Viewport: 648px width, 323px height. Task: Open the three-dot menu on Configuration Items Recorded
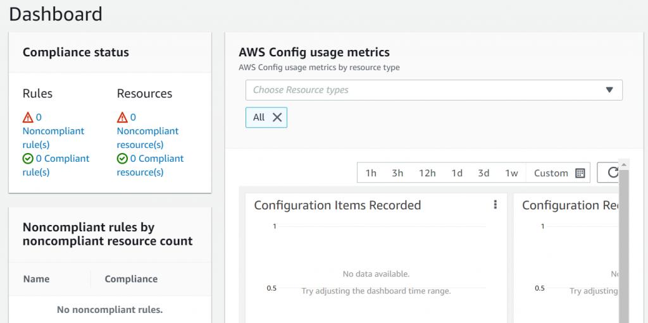[495, 205]
